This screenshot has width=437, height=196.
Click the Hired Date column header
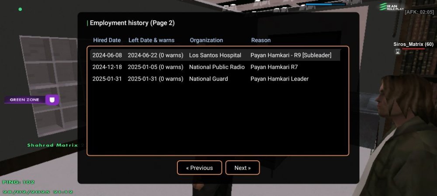click(x=107, y=40)
